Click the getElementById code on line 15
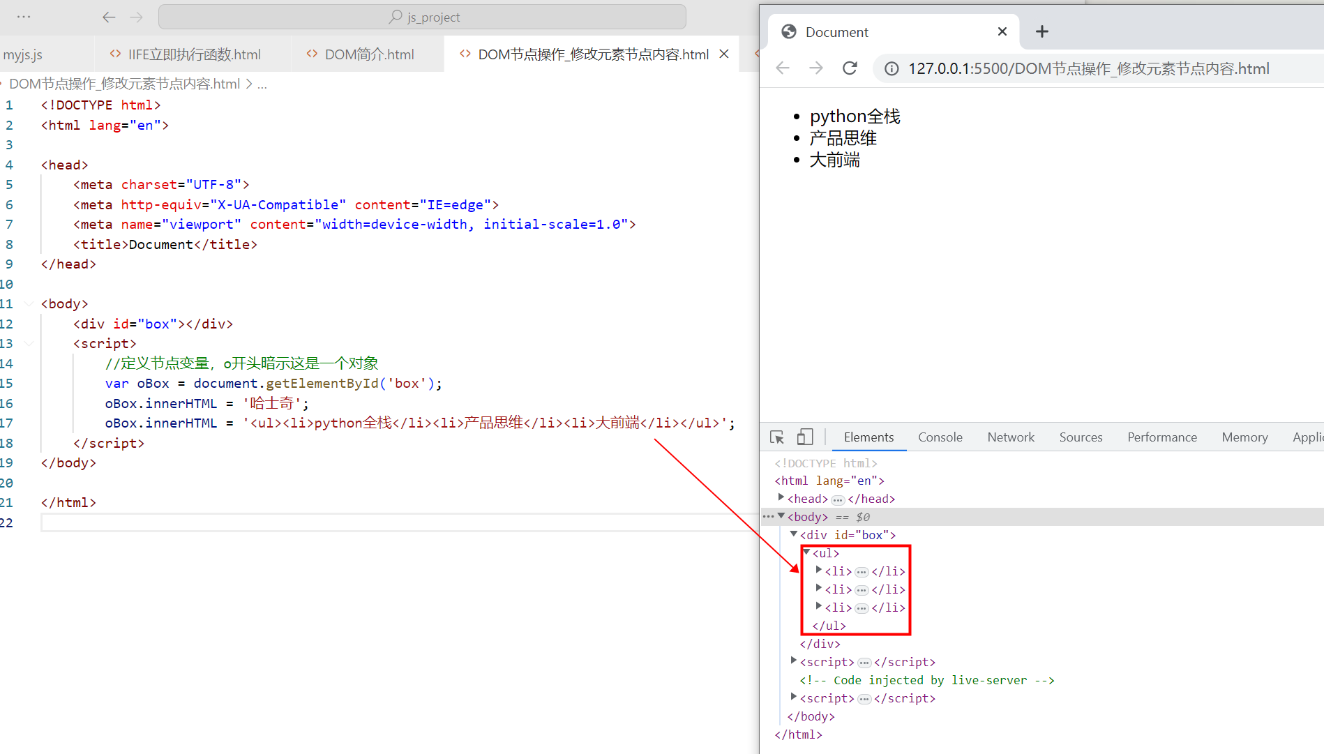This screenshot has height=754, width=1324. click(x=322, y=384)
